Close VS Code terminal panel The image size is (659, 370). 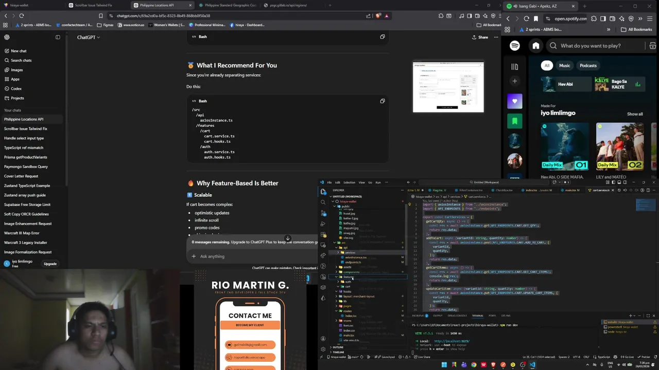(654, 316)
